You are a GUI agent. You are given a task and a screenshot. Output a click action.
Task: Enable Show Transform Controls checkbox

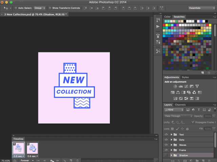[50, 8]
